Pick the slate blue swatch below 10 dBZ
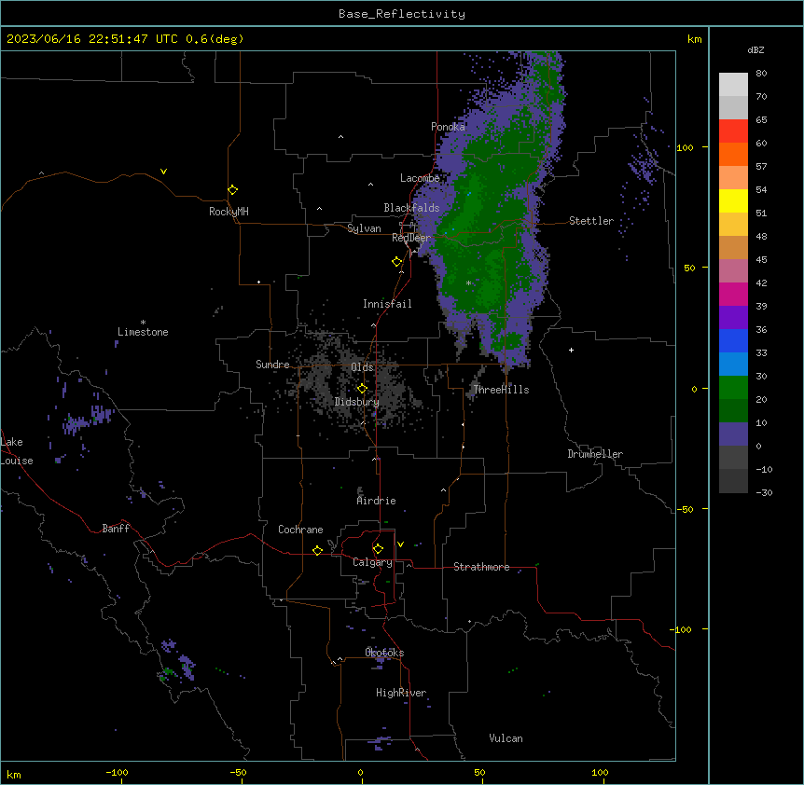 (733, 434)
